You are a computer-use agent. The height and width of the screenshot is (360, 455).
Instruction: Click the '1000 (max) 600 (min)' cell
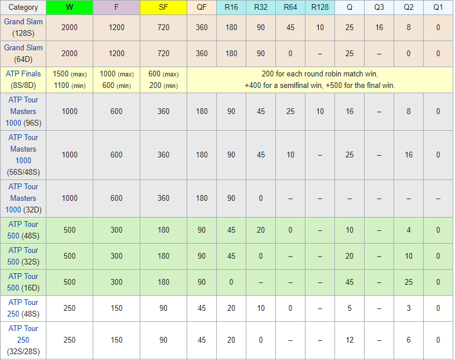click(x=117, y=80)
